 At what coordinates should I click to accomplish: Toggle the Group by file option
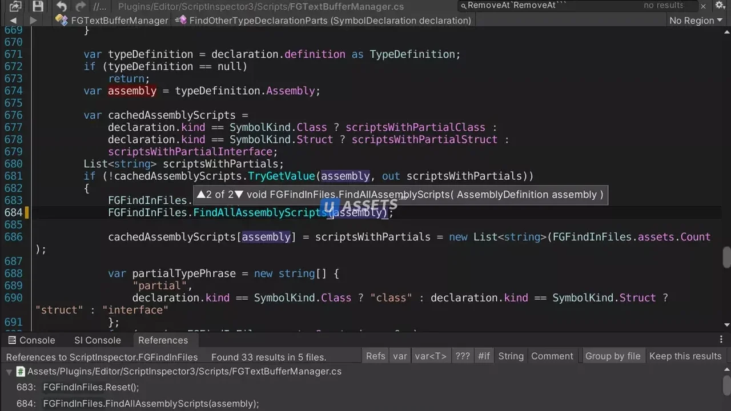pyautogui.click(x=613, y=356)
